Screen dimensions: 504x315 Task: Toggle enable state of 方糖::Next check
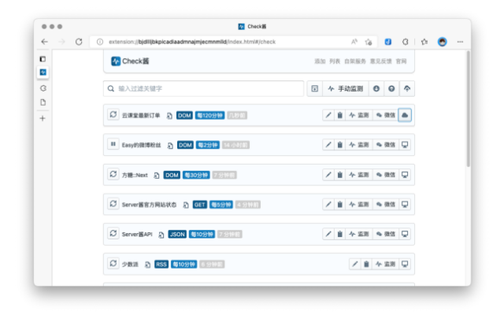tap(113, 174)
